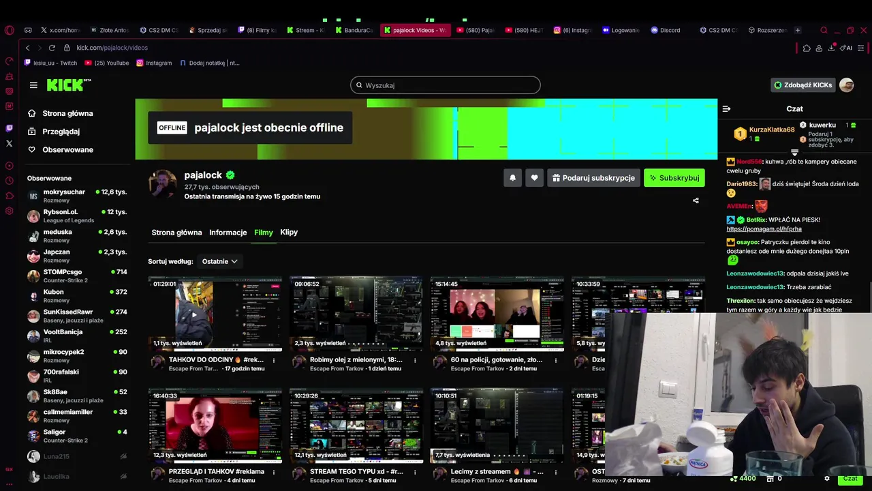Open options for STREAM TEGO TYPU video
Viewport: 872px width, 491px height.
[415, 472]
